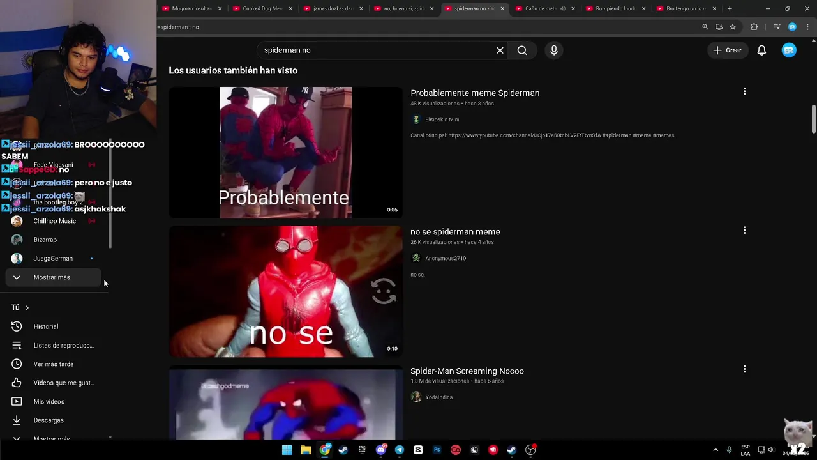Viewport: 817px width, 460px height.
Task: Switch to Cooked Dog Meme tab
Action: [x=262, y=8]
